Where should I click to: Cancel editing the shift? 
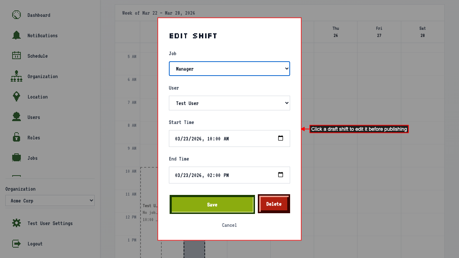click(229, 225)
